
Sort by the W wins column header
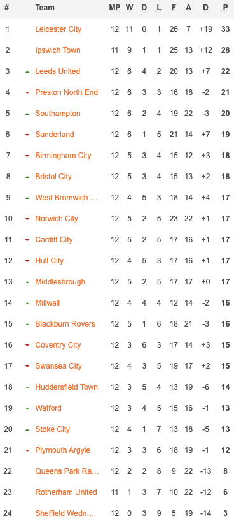(129, 8)
